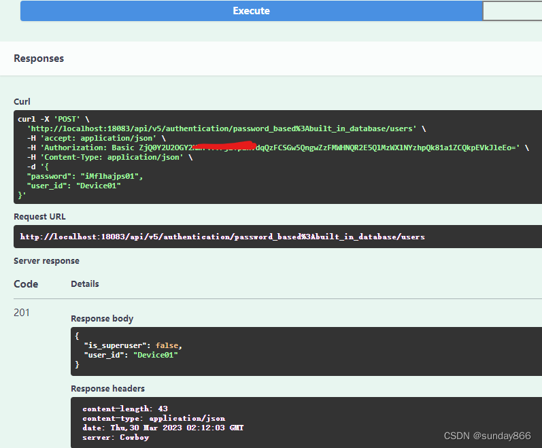Click the blue Execute button
542x448 pixels.
tap(252, 11)
